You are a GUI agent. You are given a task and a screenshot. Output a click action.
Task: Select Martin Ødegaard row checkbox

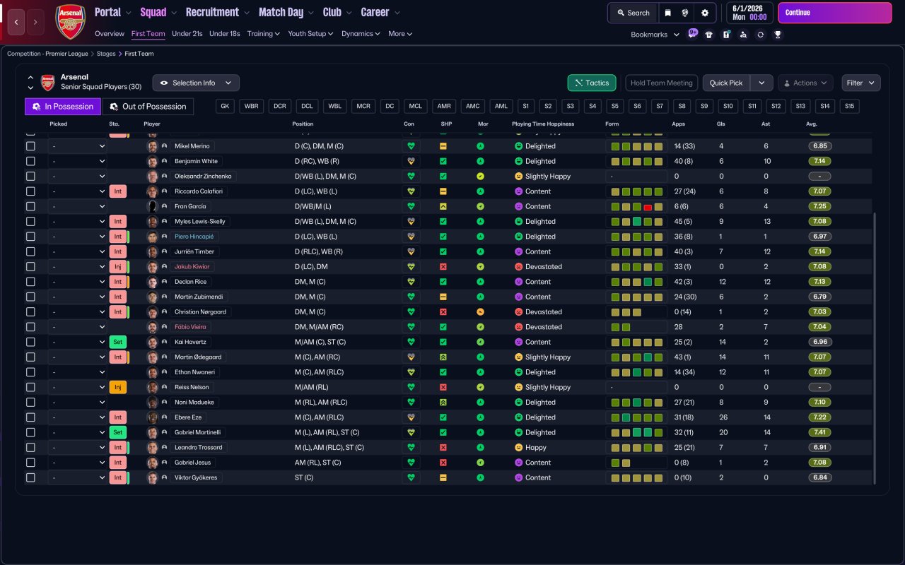30,357
